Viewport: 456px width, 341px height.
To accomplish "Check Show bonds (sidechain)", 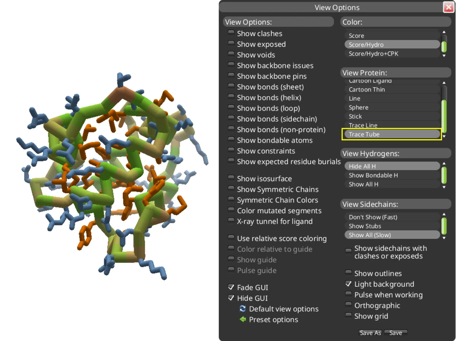I will [231, 117].
